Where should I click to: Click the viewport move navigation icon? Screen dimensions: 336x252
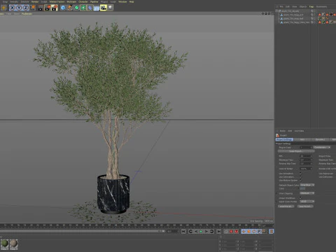tap(262, 13)
